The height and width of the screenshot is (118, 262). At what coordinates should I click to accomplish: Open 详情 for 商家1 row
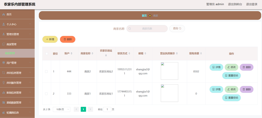coord(216,89)
